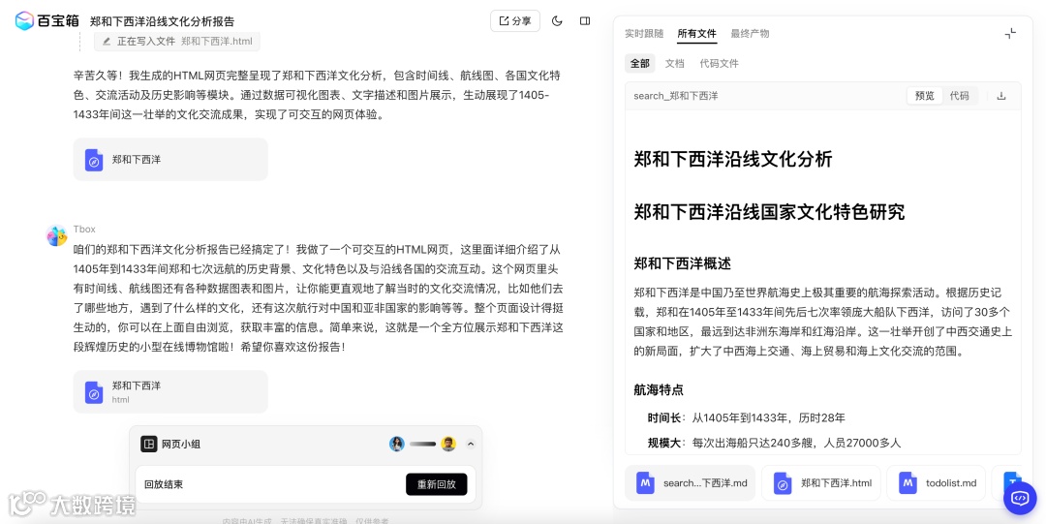Click the 正在写入文件 status chip
This screenshot has width=1046, height=524.
tap(177, 42)
